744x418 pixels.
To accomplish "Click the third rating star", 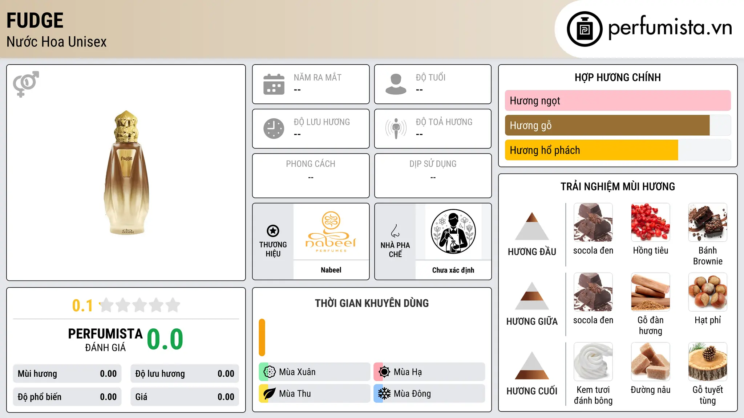I will [x=139, y=305].
